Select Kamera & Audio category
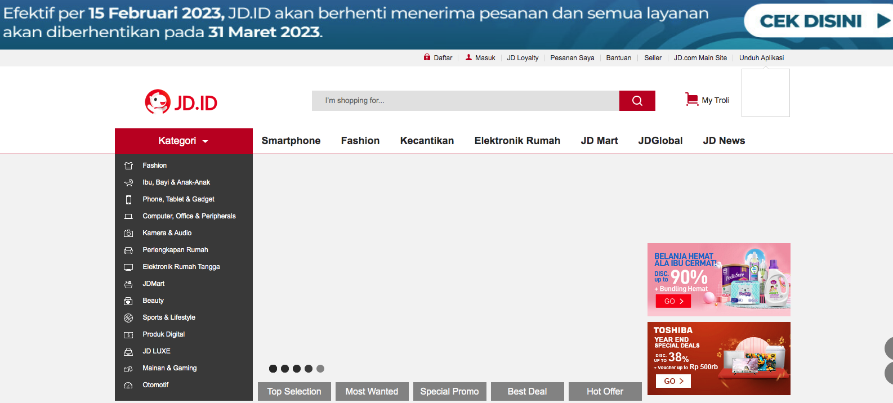The height and width of the screenshot is (403, 893). click(167, 233)
